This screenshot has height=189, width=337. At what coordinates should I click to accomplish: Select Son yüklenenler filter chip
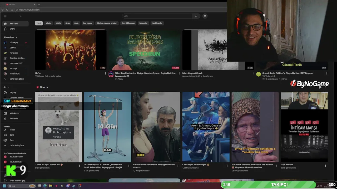pos(128,23)
